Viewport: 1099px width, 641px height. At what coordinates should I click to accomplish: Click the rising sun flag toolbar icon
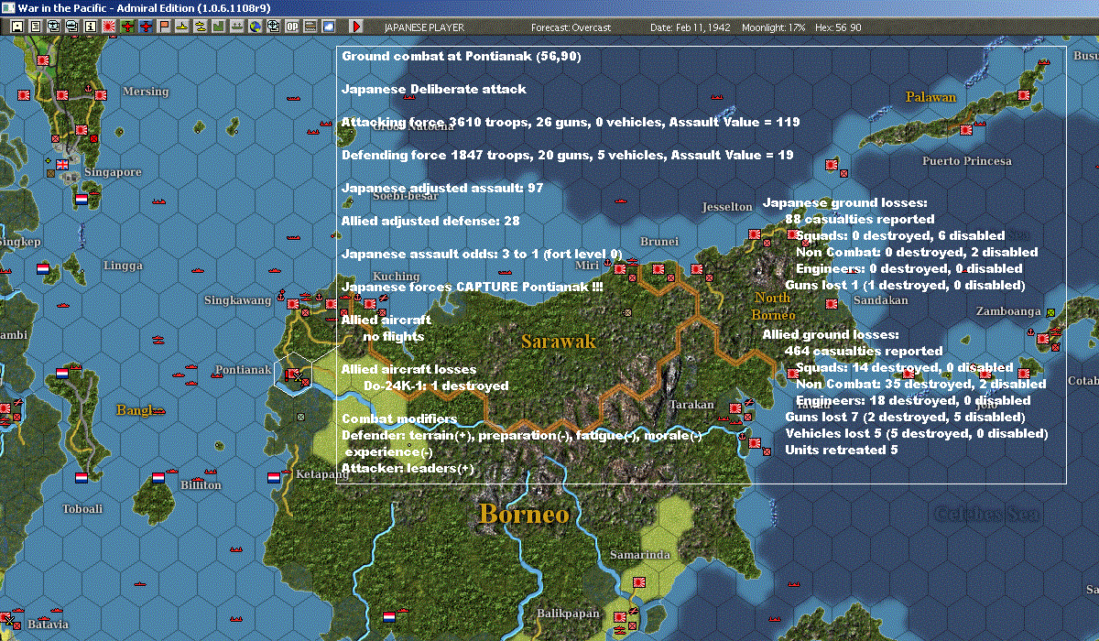tap(109, 27)
